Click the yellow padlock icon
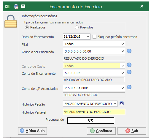Screen dimensions: 151x140 tap(11, 21)
